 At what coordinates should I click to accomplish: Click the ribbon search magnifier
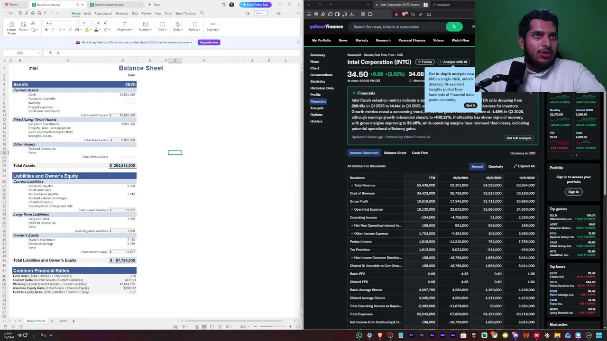coord(202,13)
